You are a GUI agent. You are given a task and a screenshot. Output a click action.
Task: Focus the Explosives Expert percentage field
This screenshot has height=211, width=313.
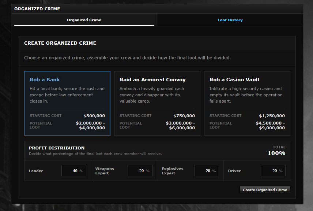point(206,171)
